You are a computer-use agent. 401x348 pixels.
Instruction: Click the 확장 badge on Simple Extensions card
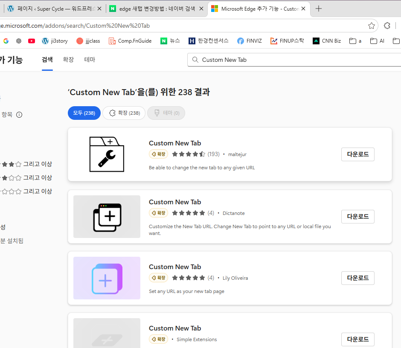[x=158, y=339]
